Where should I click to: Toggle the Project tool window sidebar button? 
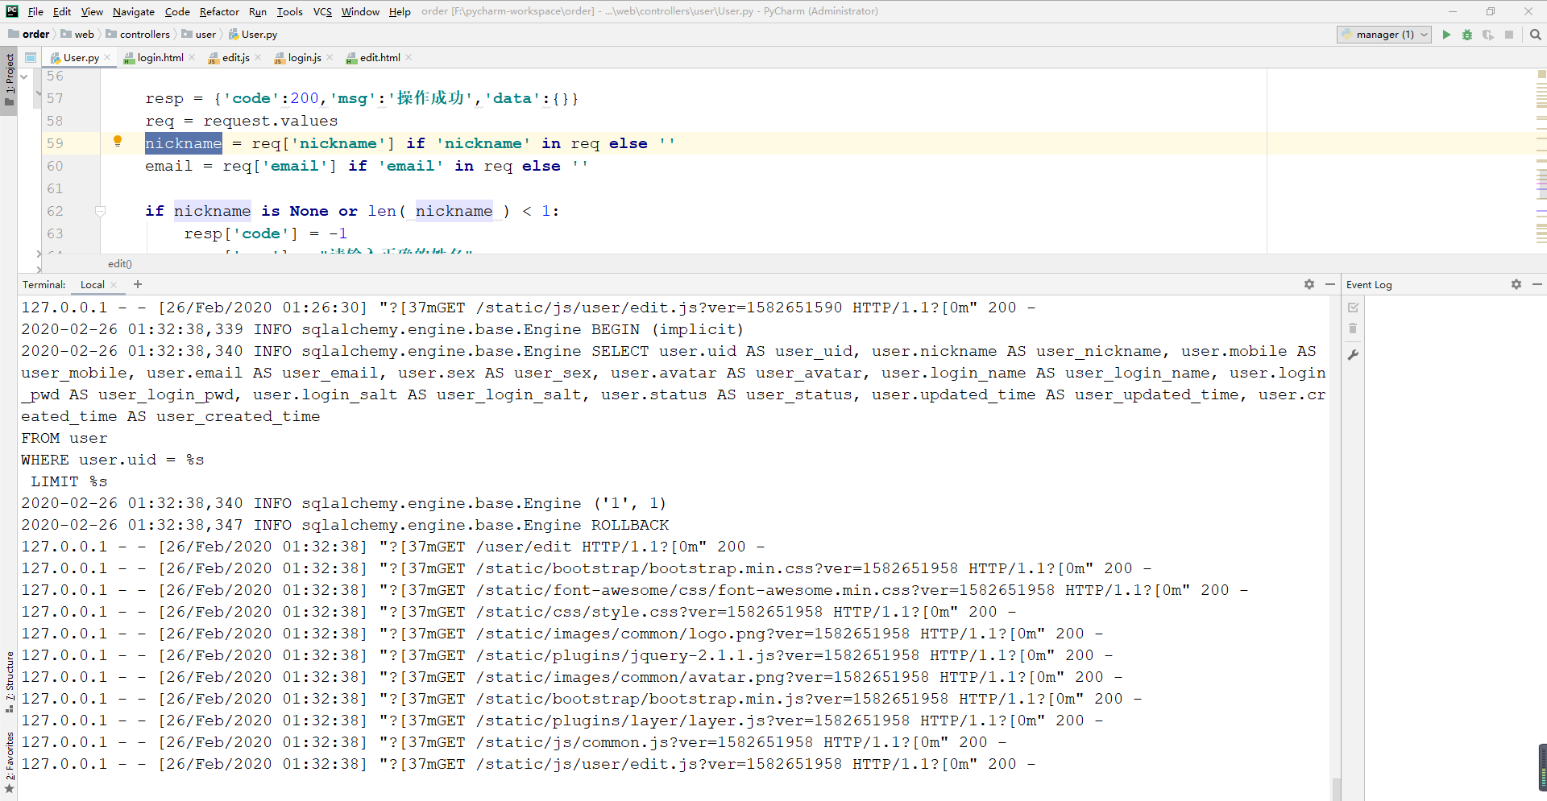pos(9,81)
